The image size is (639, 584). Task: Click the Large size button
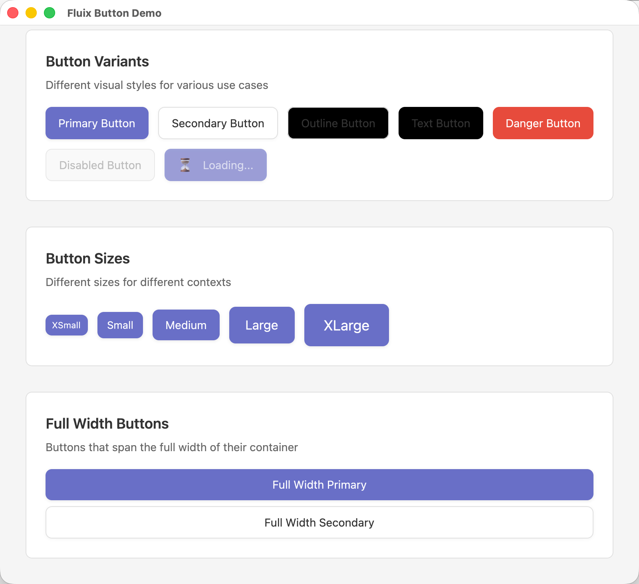tap(262, 325)
